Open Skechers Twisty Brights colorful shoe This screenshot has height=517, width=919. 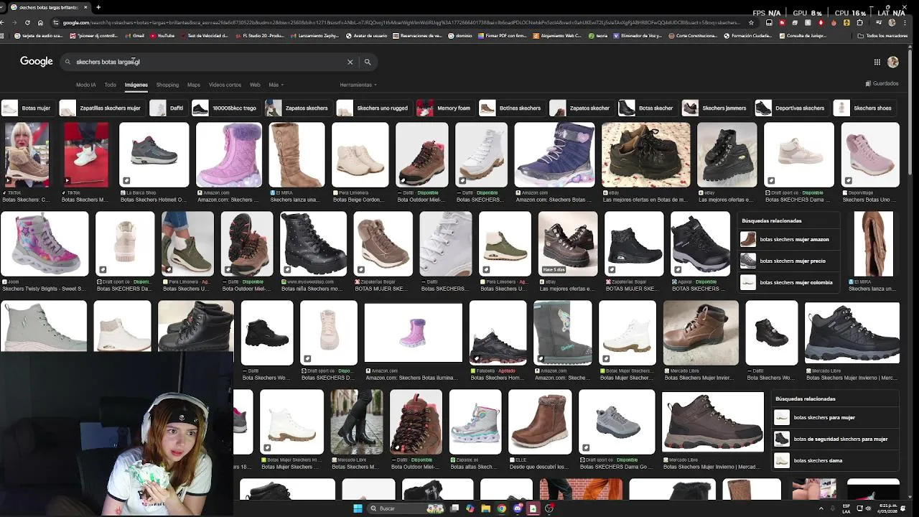pyautogui.click(x=44, y=244)
